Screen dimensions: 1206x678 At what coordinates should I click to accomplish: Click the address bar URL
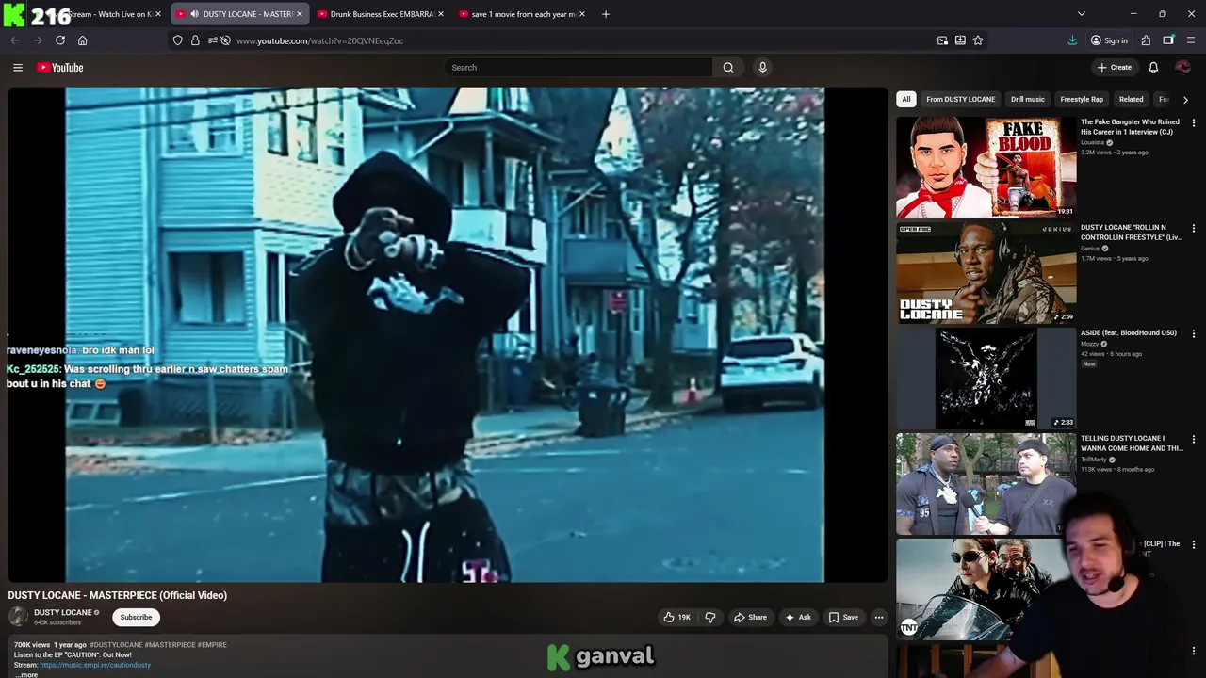[x=319, y=40]
